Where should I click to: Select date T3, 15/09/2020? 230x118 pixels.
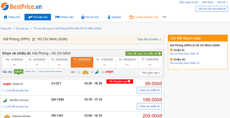pos(60,62)
